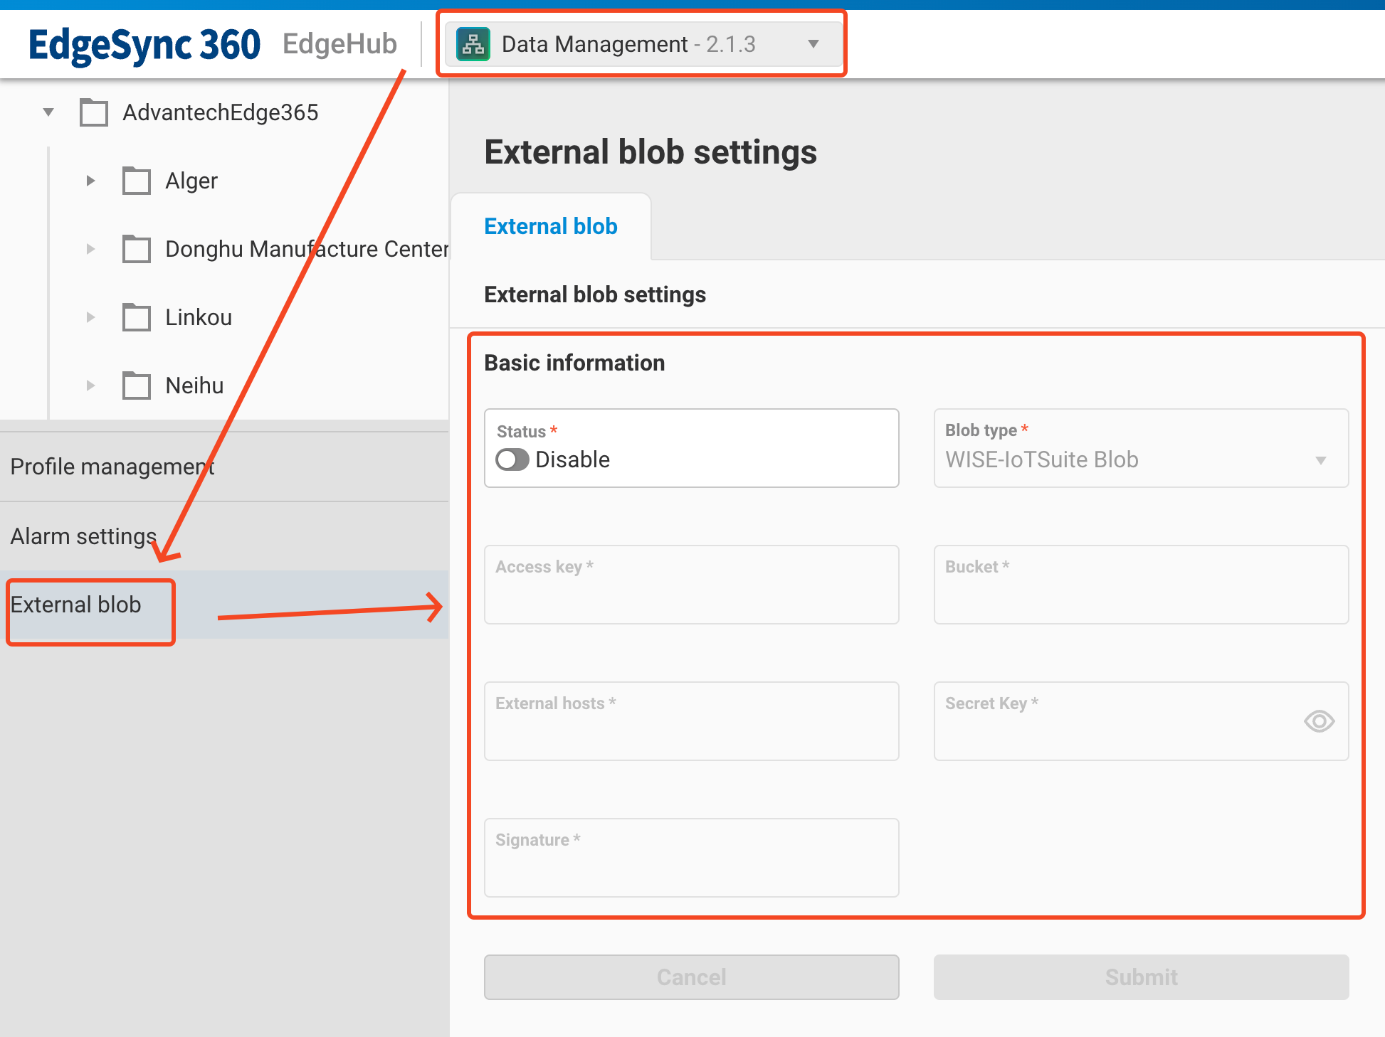Toggle the Status Disable switch
This screenshot has height=1037, width=1385.
[512, 459]
